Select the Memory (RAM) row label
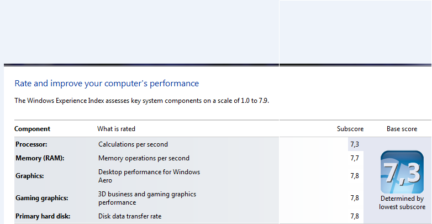The width and height of the screenshot is (432, 224). [x=40, y=158]
